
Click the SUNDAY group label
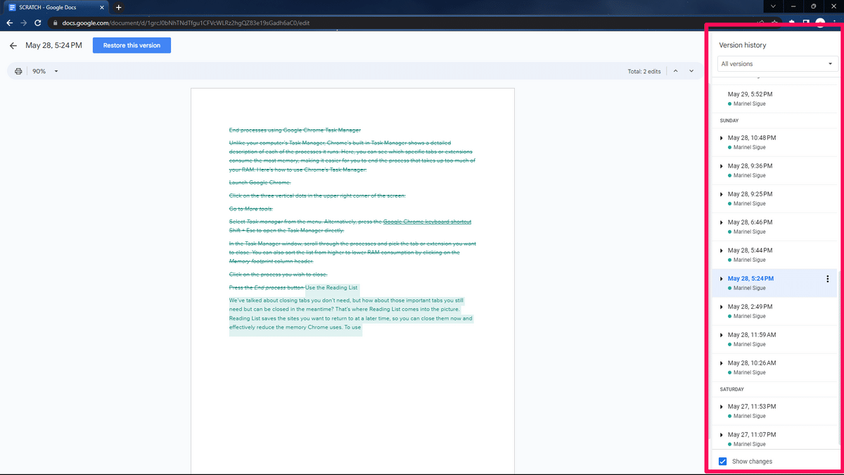[729, 120]
